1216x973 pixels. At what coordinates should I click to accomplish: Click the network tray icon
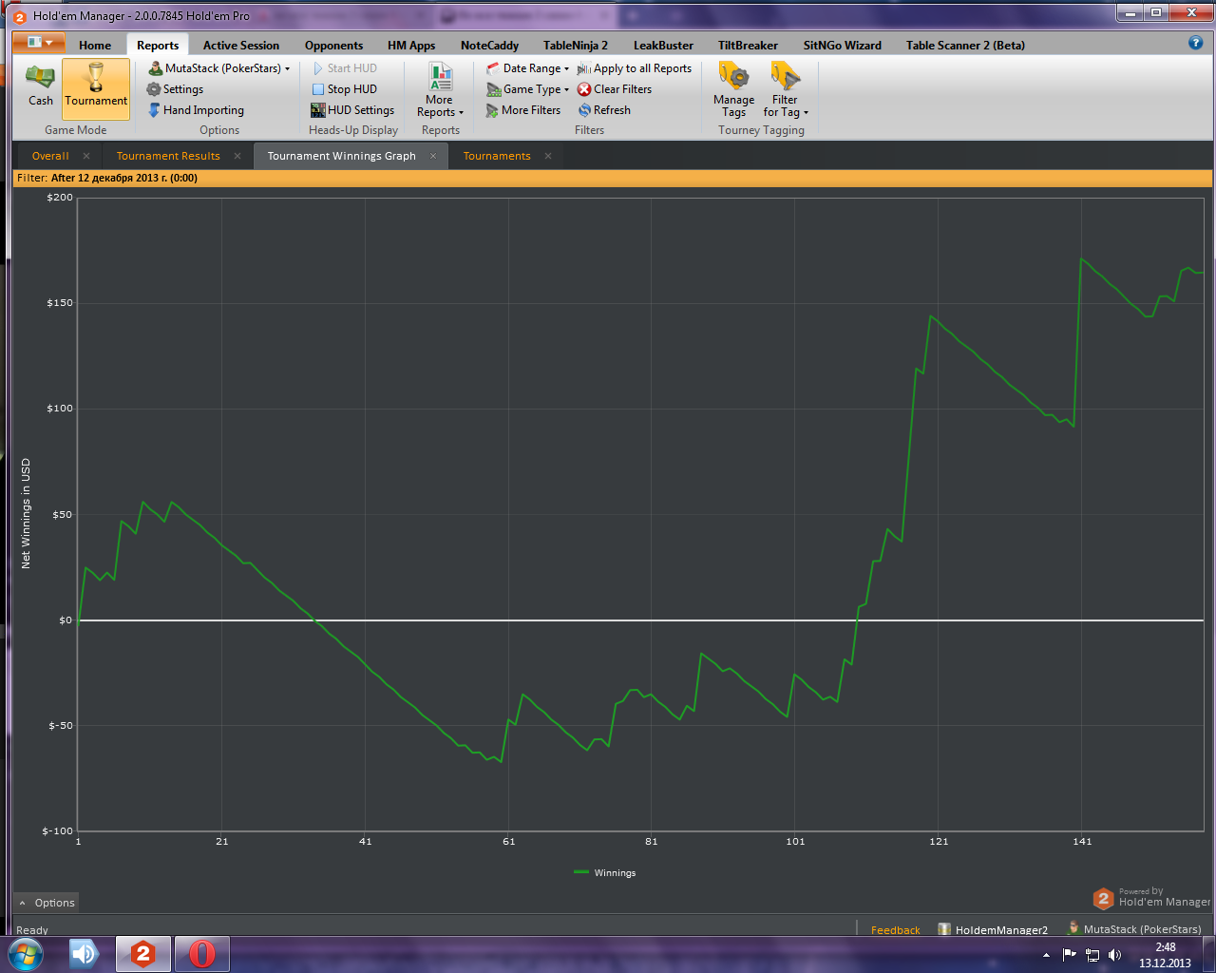tap(1092, 955)
